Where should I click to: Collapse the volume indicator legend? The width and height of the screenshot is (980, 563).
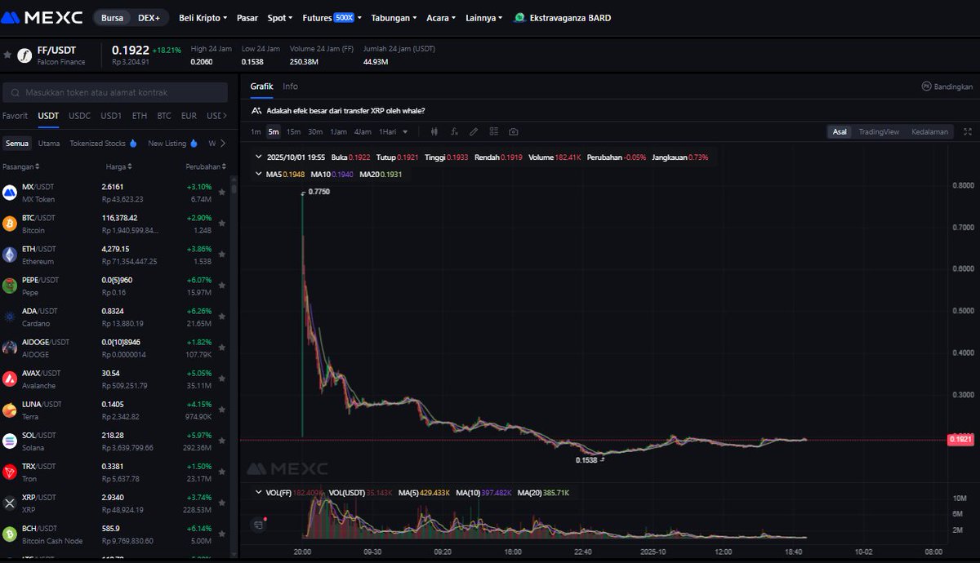(x=259, y=493)
